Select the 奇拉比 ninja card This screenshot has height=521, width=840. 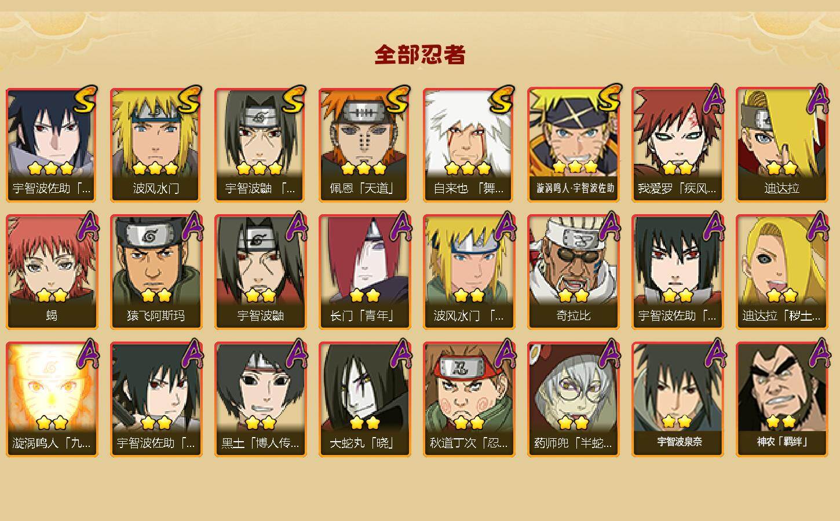point(573,272)
